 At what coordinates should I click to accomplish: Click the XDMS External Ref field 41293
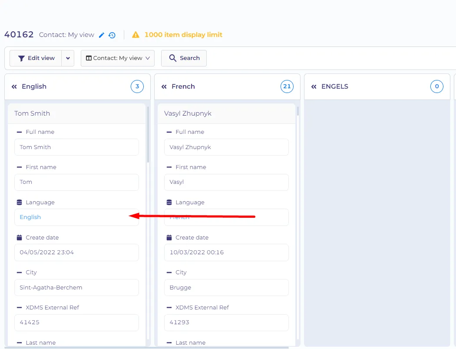point(226,322)
